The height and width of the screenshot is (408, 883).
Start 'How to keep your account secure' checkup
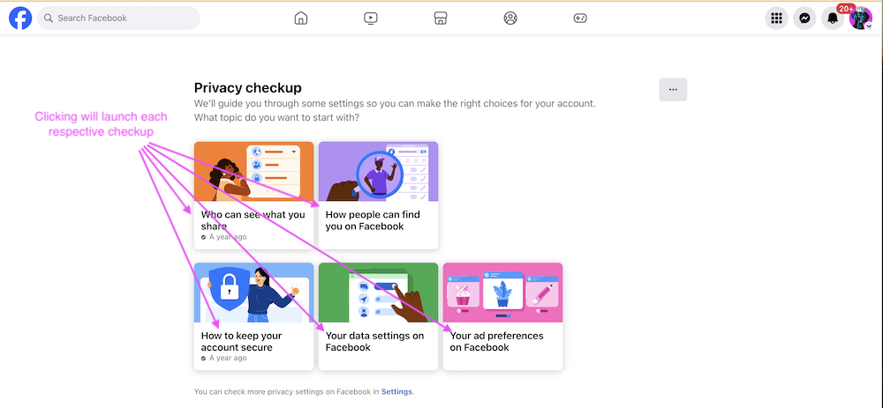253,342
